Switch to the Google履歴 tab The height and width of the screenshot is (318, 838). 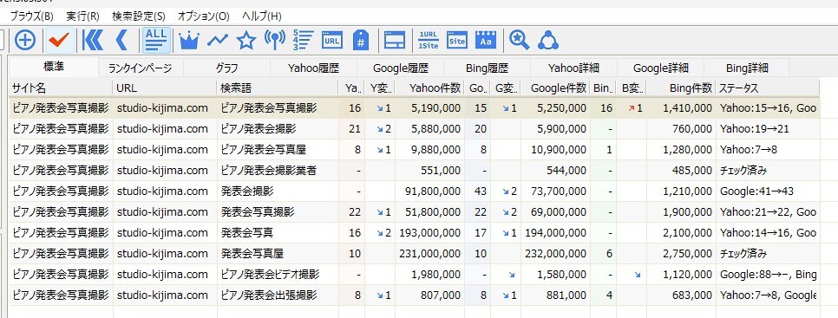(x=401, y=68)
